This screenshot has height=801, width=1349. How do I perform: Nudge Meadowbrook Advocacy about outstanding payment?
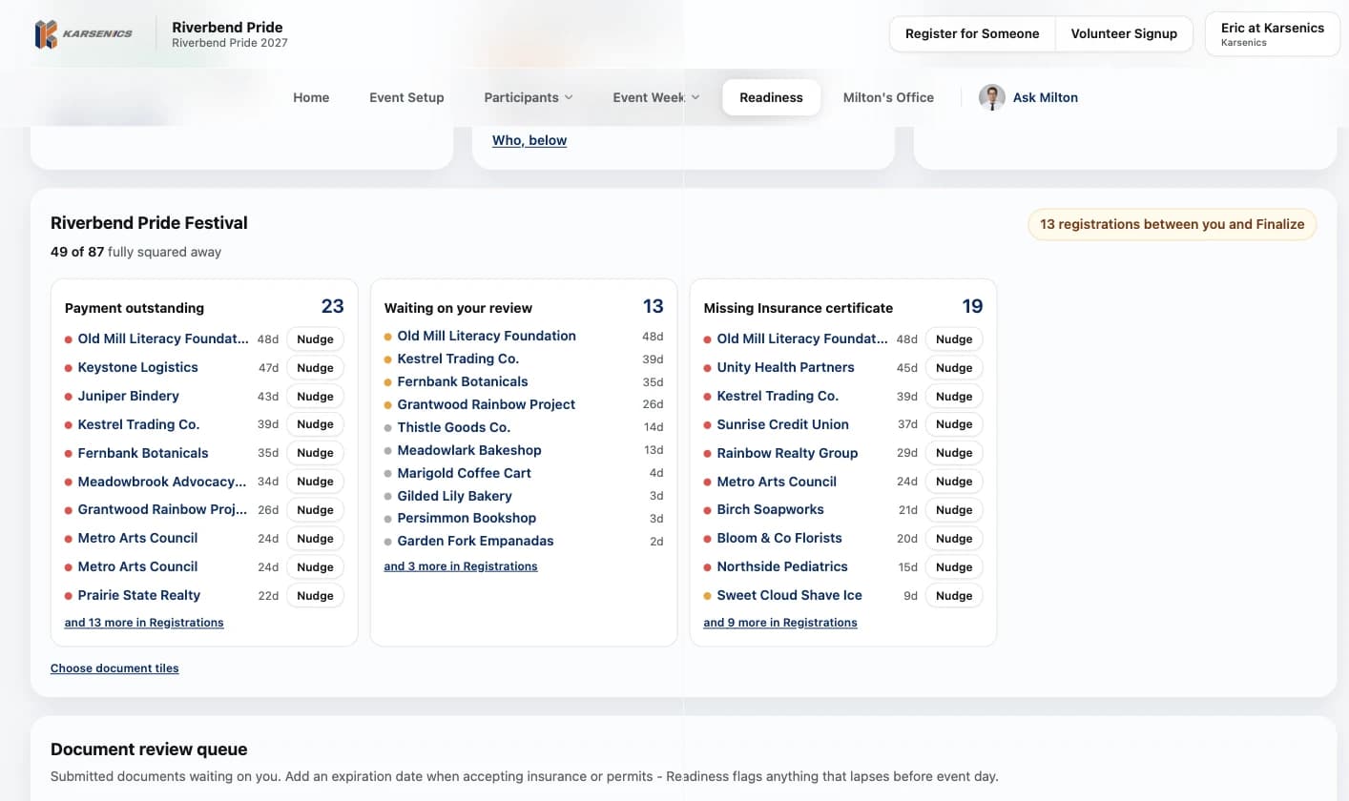pyautogui.click(x=315, y=482)
